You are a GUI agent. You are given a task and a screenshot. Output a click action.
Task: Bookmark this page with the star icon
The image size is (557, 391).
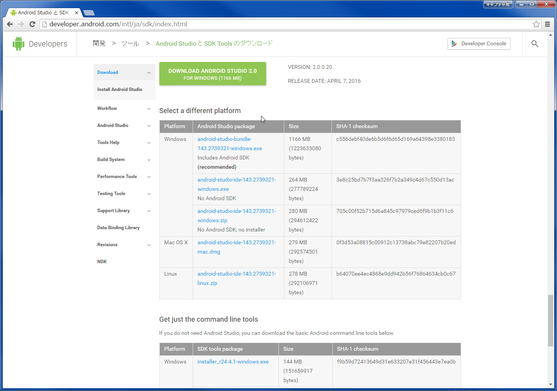point(536,24)
